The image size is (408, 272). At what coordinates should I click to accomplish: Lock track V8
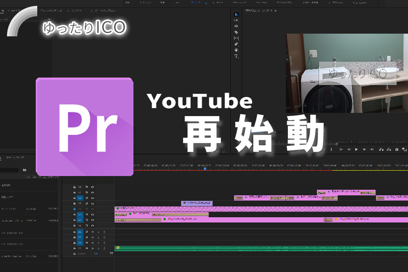pyautogui.click(x=74, y=187)
